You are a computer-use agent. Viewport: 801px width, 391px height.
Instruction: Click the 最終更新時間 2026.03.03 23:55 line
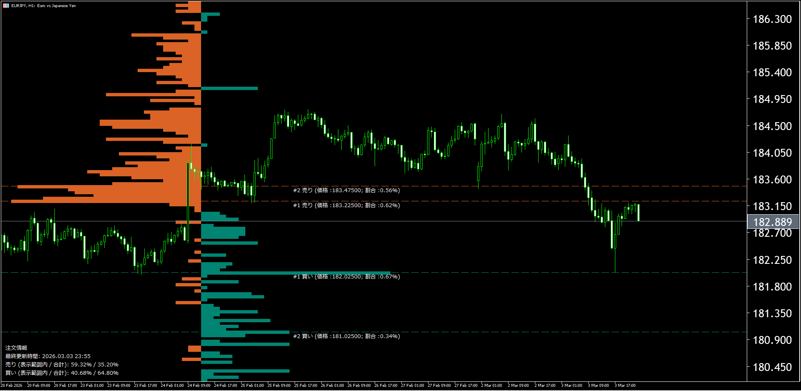(48, 356)
